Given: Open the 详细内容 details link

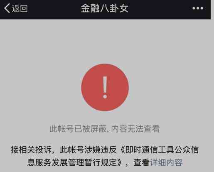Looking at the screenshot, I should (166, 162).
